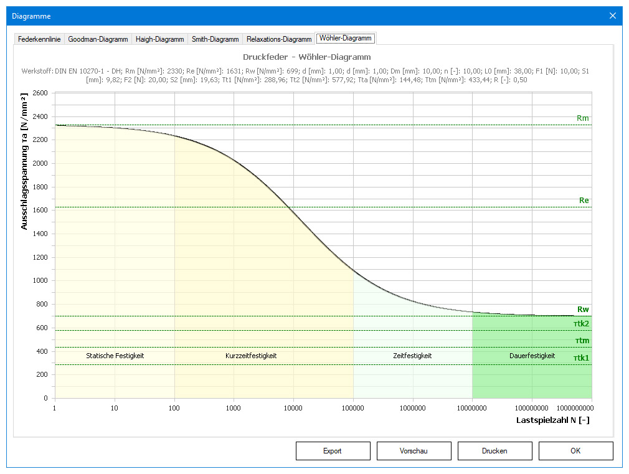The width and height of the screenshot is (629, 474).
Task: Open the Vorschau print preview
Action: click(414, 451)
